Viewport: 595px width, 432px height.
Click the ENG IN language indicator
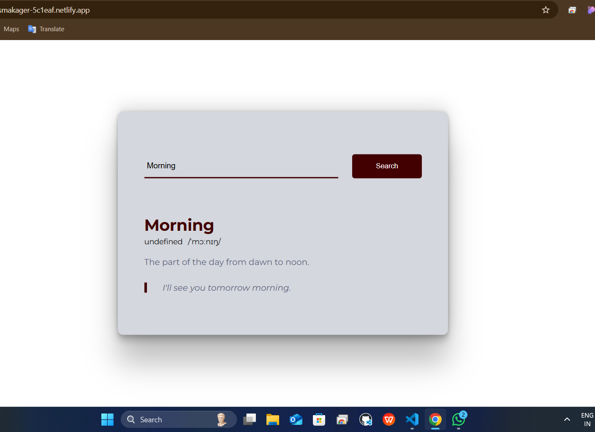[x=587, y=420]
